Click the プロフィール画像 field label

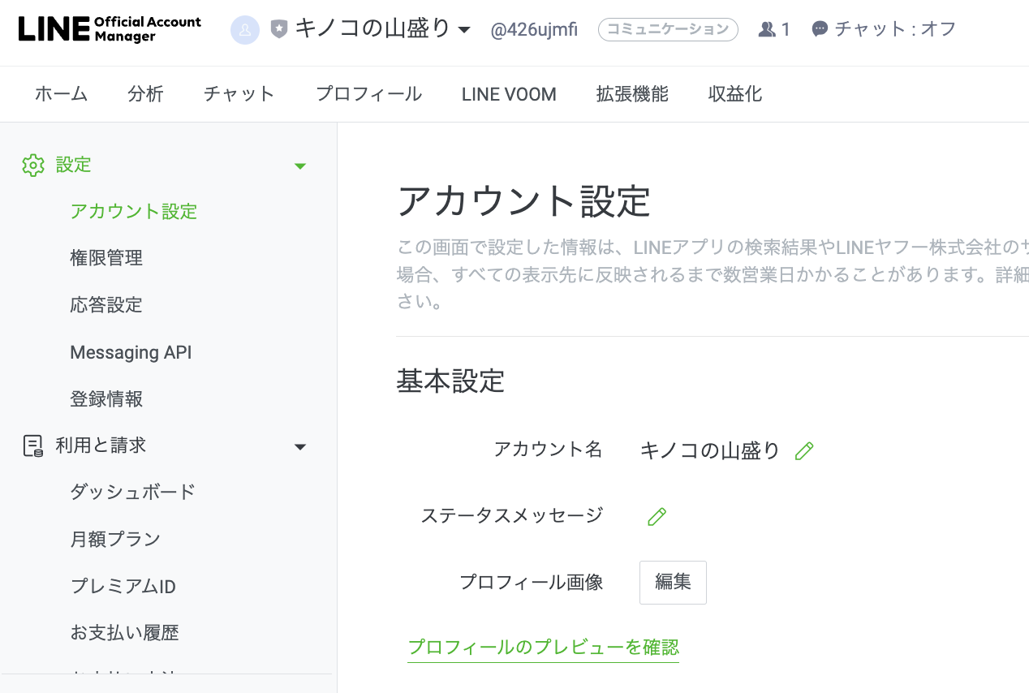point(532,582)
